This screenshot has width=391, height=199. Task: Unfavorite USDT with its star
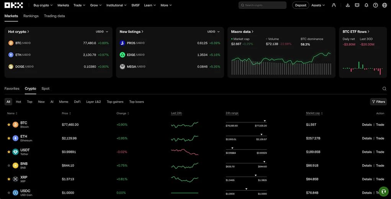pos(9,152)
